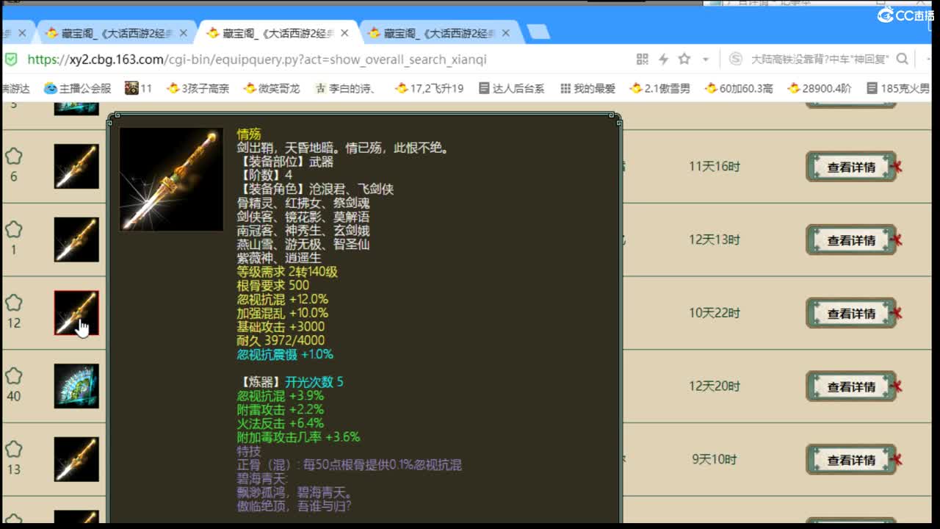Click the remaining time 11天16时
Viewport: 940px width, 529px height.
tap(715, 166)
